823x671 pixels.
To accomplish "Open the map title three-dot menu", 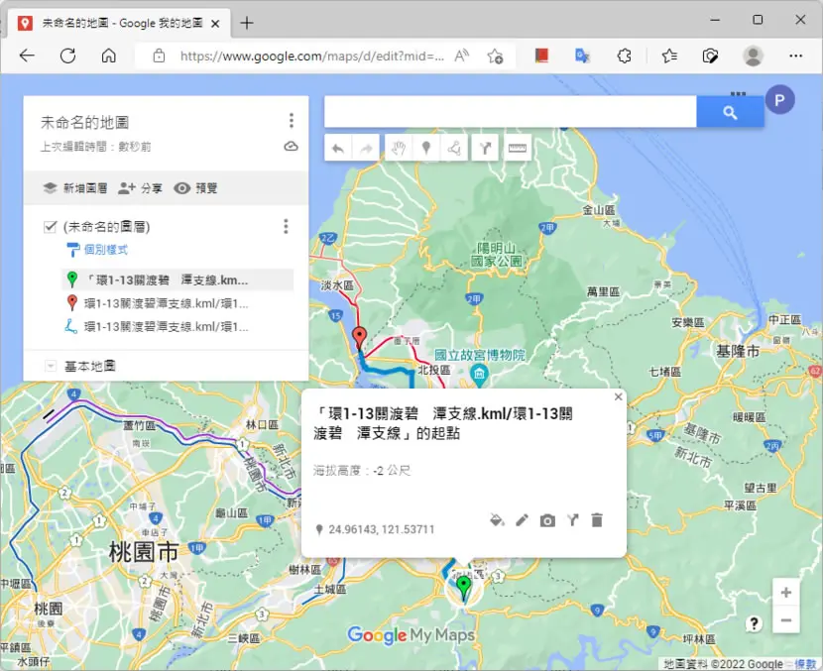I will point(292,121).
